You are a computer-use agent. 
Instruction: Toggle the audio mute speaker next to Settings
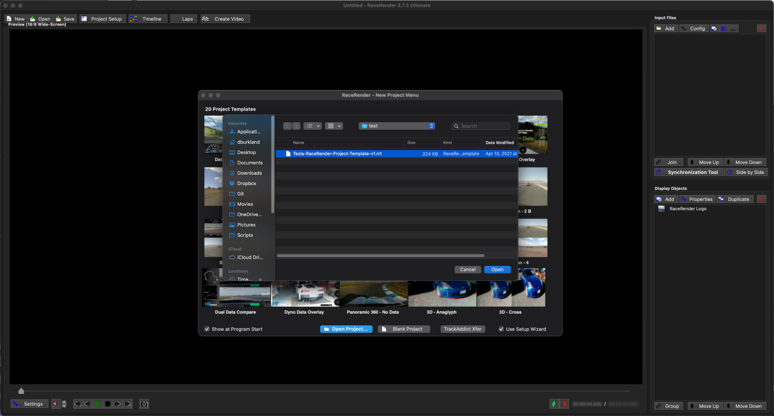(56, 403)
